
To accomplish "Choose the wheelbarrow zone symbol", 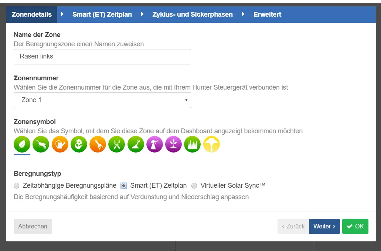I will 41,144.
